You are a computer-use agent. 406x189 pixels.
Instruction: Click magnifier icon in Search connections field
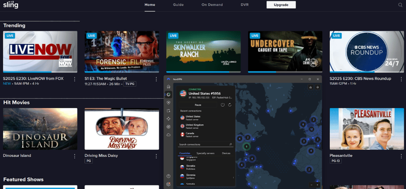click(x=231, y=145)
